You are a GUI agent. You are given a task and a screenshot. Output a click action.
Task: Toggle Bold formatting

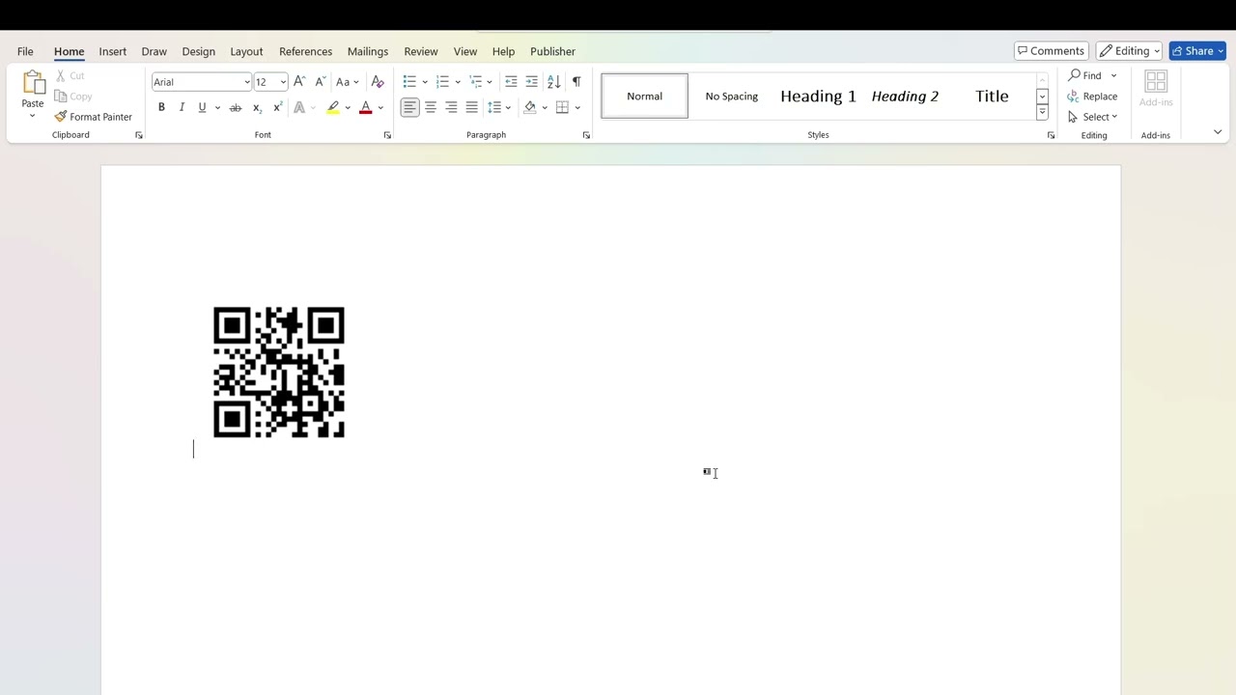tap(161, 107)
